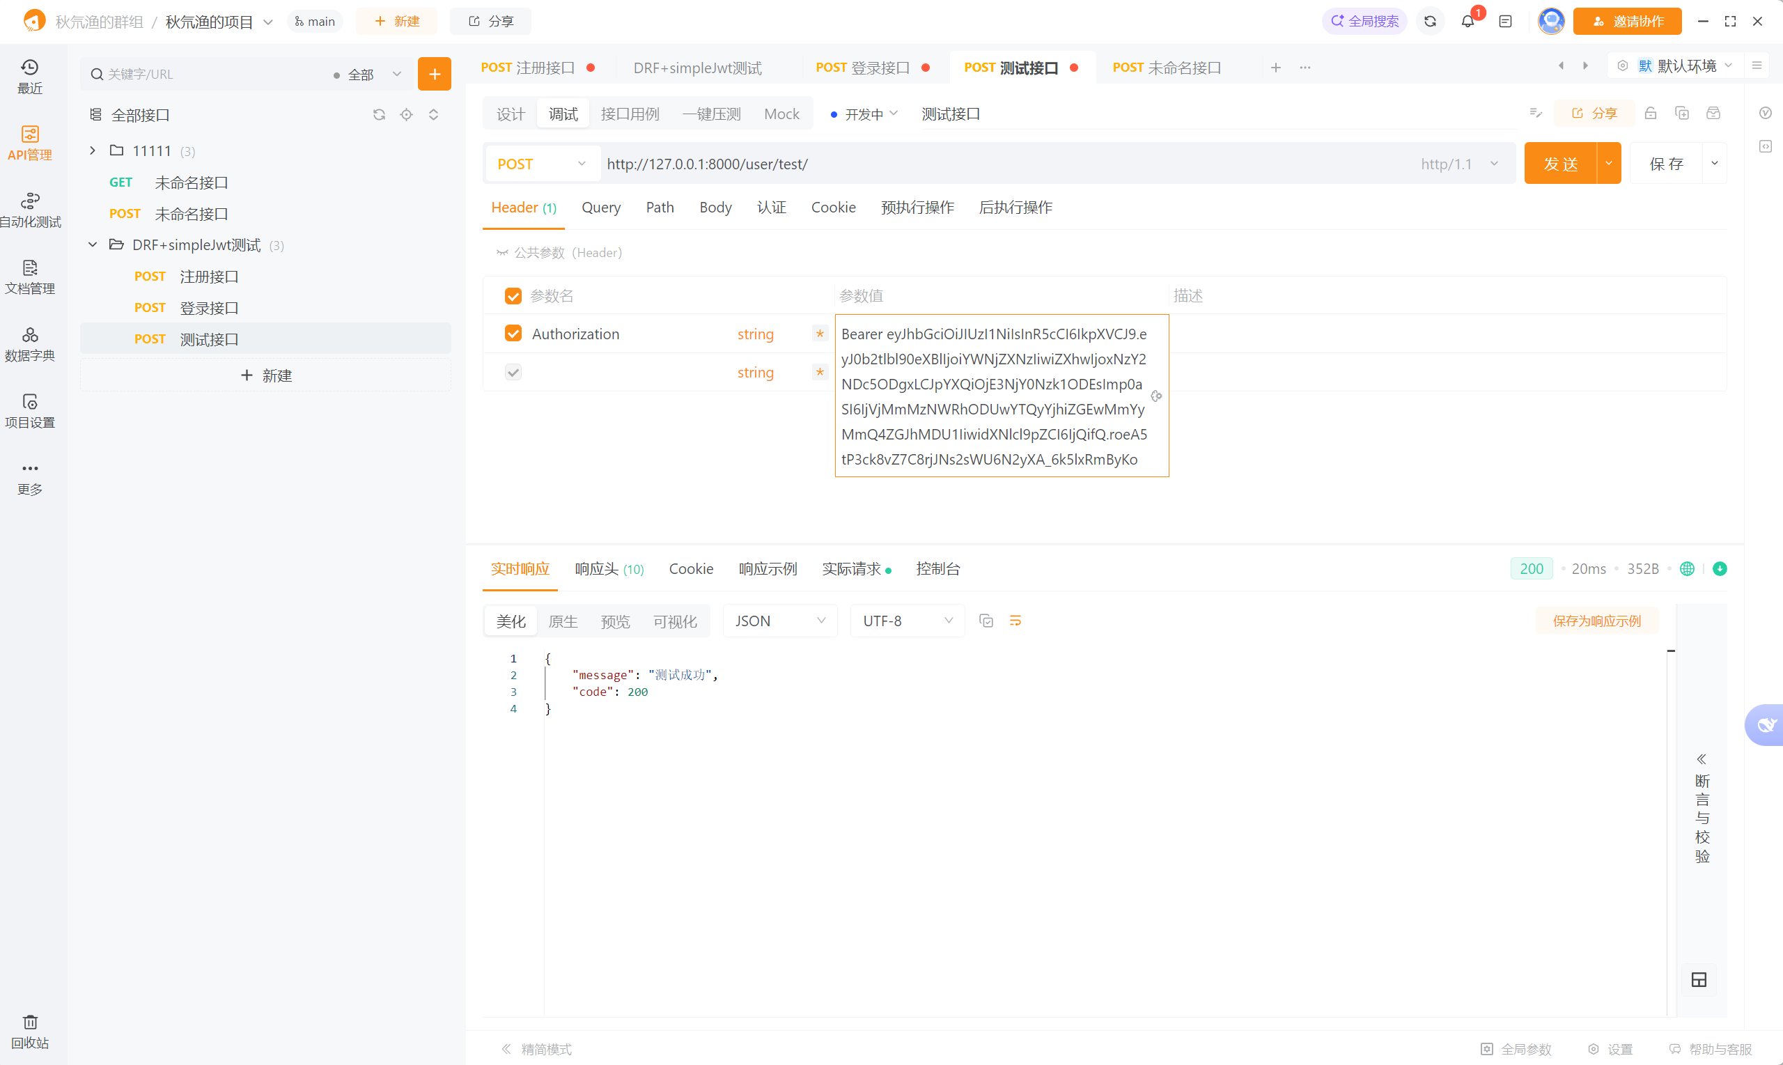Check the empty header row checkbox
This screenshot has width=1783, height=1065.
(513, 373)
